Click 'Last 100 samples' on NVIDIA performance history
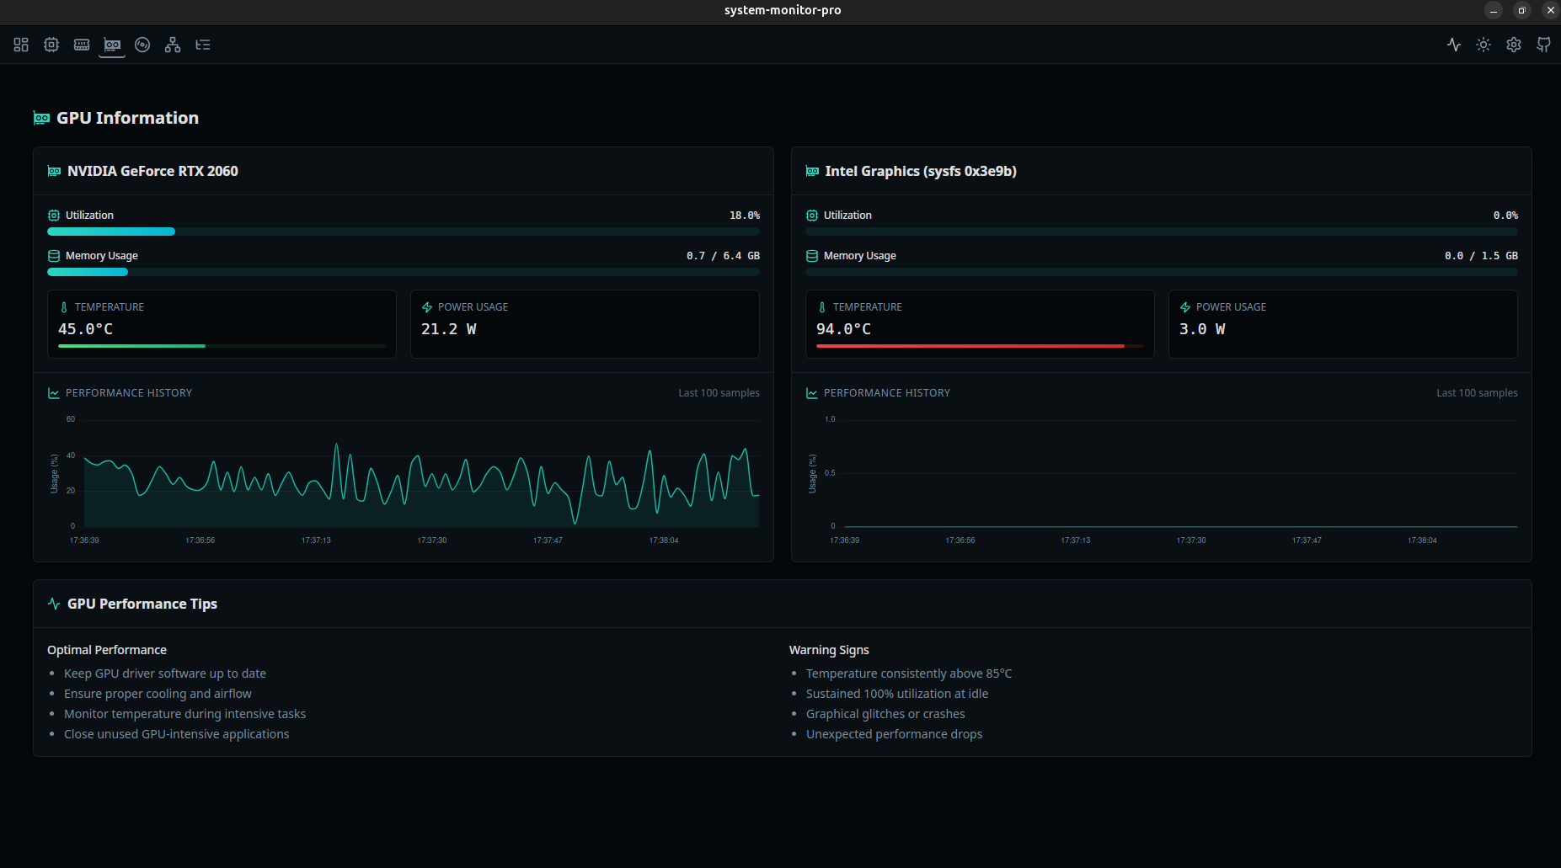This screenshot has height=868, width=1561. tap(719, 392)
